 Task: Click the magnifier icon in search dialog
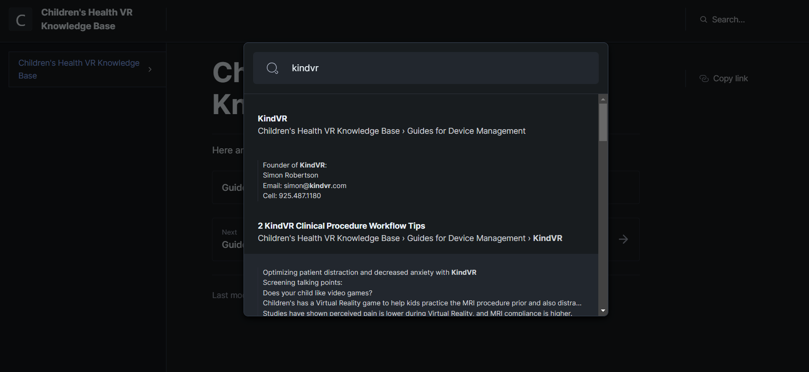coord(272,68)
